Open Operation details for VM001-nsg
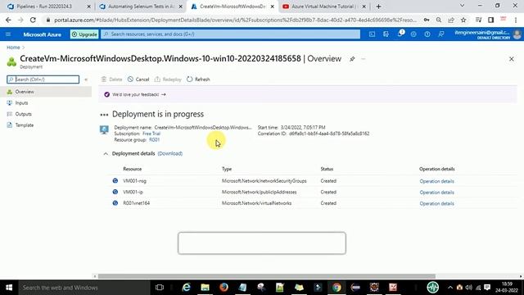Viewport: 524px width, 295px height. click(x=436, y=181)
